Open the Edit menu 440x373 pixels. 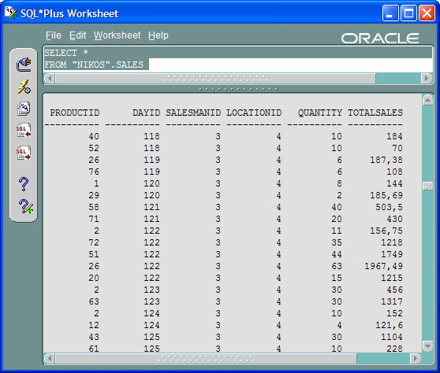click(77, 35)
